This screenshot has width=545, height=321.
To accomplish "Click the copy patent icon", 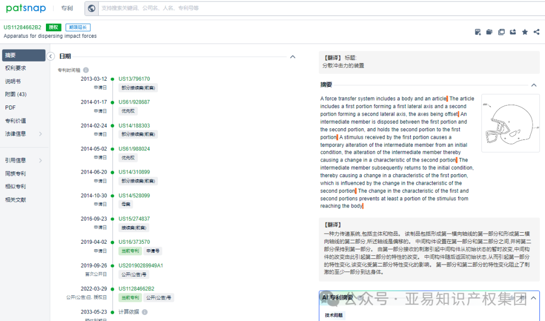I will (x=501, y=31).
